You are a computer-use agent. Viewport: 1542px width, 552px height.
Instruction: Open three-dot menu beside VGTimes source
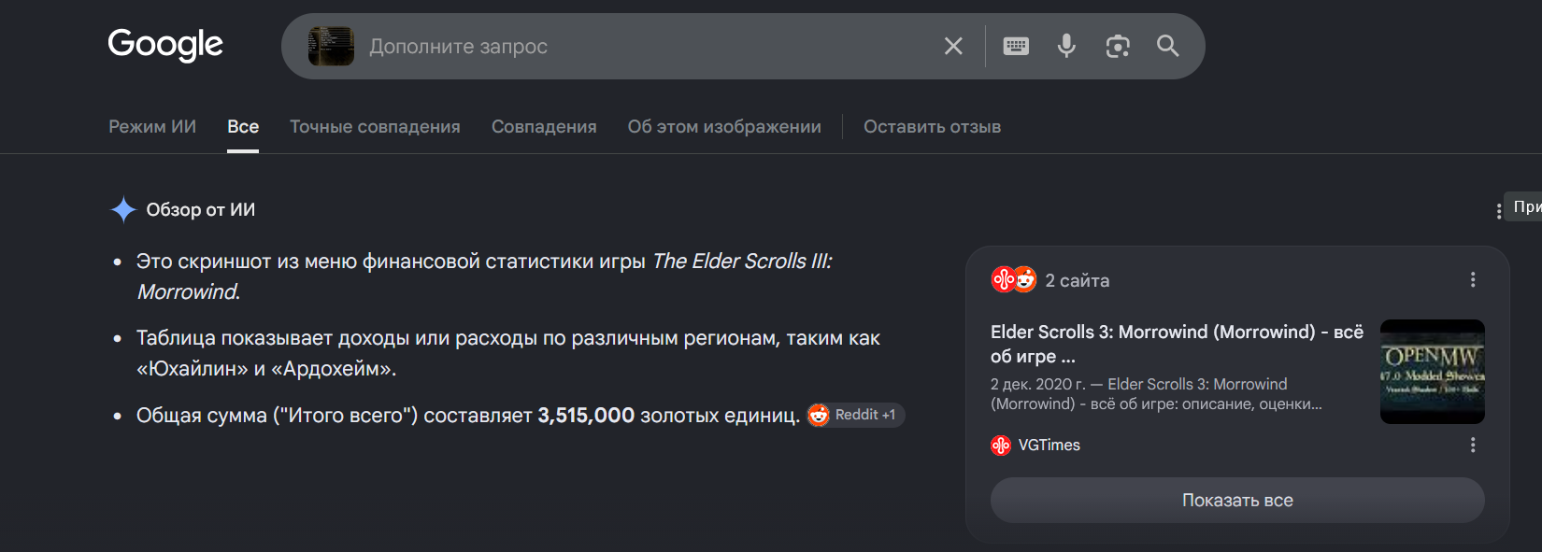[1473, 445]
